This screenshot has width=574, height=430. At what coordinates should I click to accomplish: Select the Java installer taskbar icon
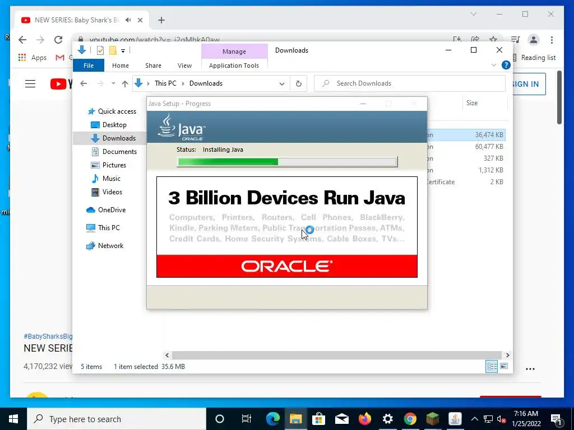455,419
